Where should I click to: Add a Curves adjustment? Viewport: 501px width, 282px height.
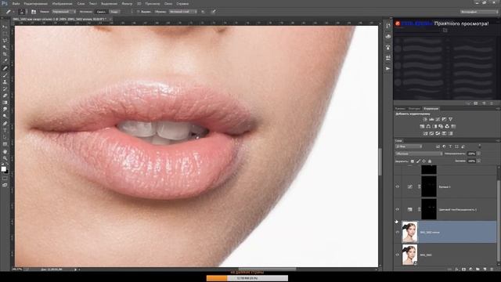pyautogui.click(x=438, y=119)
